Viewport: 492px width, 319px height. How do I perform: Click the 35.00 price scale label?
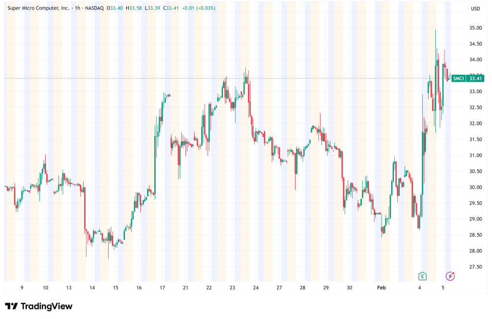(476, 28)
